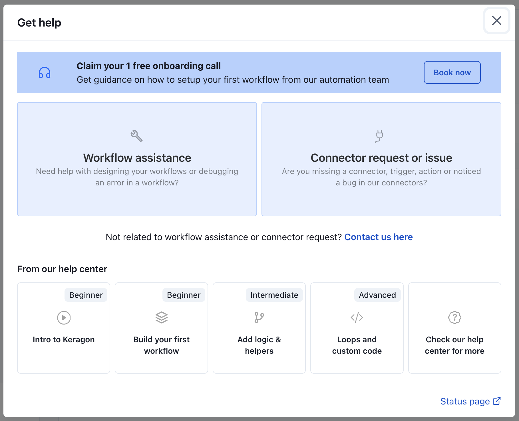Viewport: 519px width, 421px height.
Task: Open Build your first workflow guide
Action: [x=161, y=345]
